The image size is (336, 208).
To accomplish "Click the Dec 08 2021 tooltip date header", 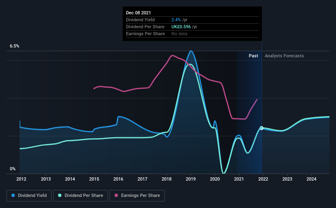I will pos(138,13).
